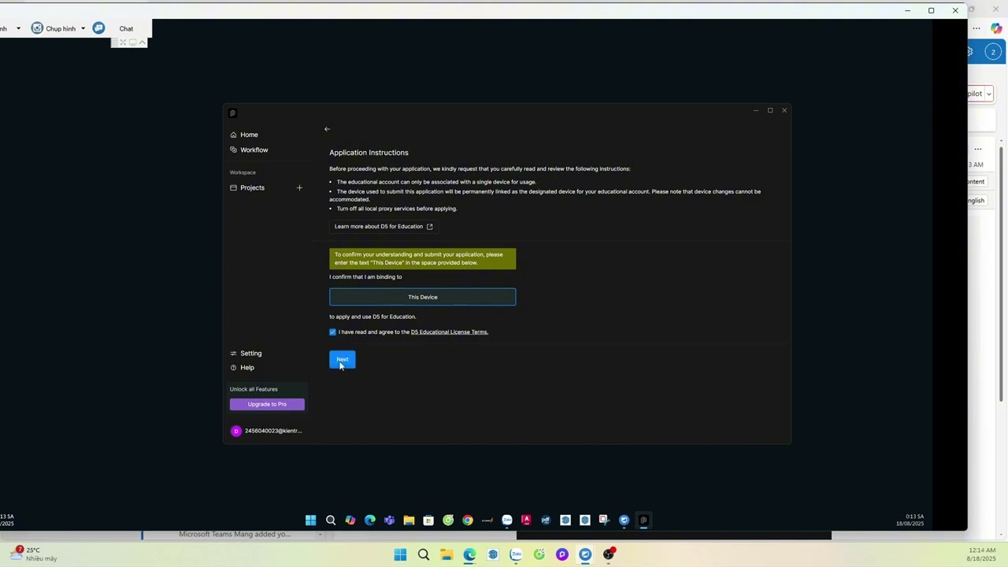Uncheck the agree to license terms checkbox
Image resolution: width=1008 pixels, height=567 pixels.
332,332
